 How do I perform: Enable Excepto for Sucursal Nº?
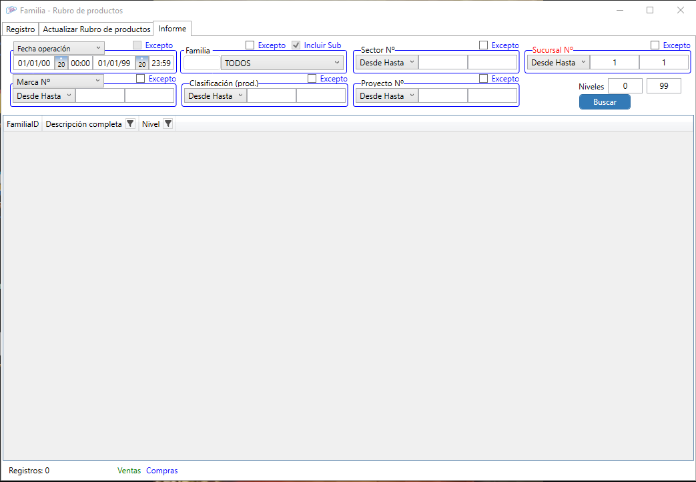click(x=655, y=45)
